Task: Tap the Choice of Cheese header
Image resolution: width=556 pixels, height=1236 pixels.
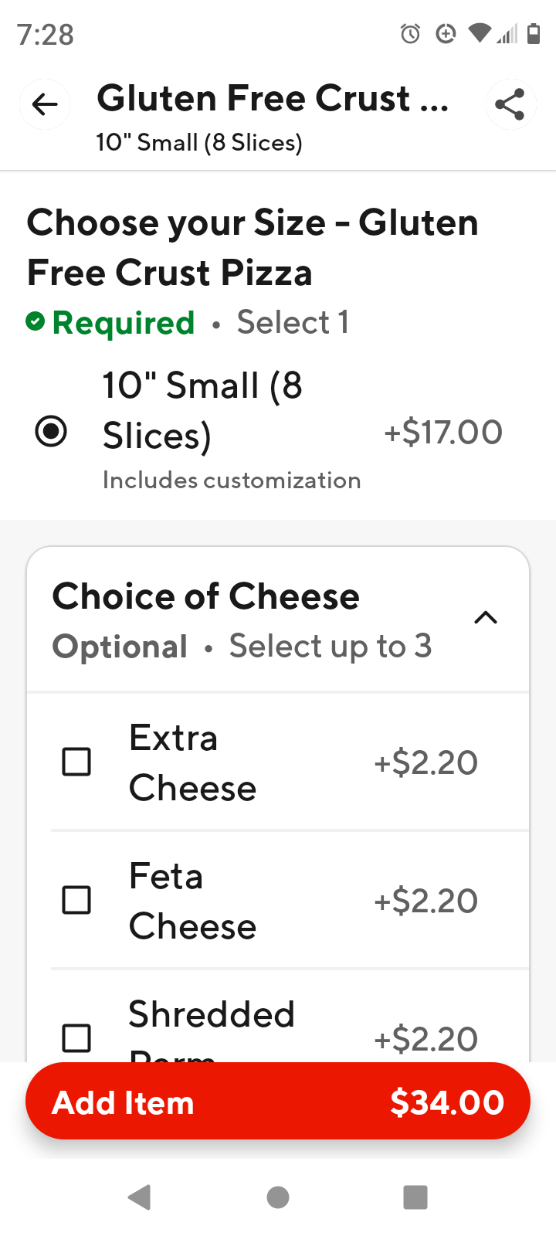Action: (x=205, y=596)
